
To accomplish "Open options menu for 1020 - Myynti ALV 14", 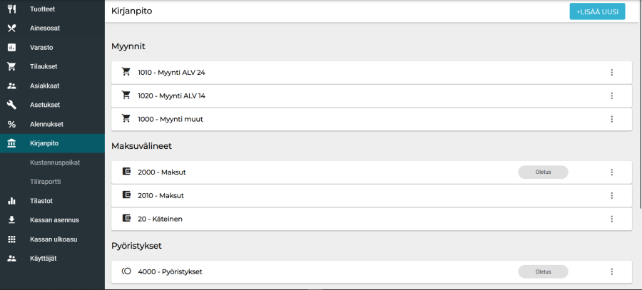I will [611, 95].
